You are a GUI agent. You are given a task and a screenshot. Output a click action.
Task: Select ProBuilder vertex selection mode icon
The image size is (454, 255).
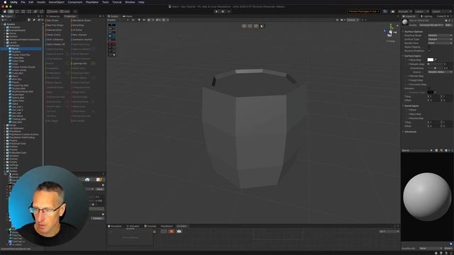tap(250, 26)
